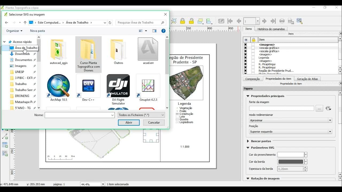Toggle visibility of Região de Presidente Prud... item
342x192 pixels.
pos(246,71)
